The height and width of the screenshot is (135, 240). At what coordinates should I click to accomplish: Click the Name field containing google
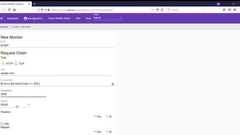57,45
